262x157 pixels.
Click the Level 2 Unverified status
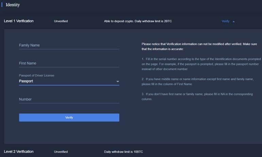point(61,152)
